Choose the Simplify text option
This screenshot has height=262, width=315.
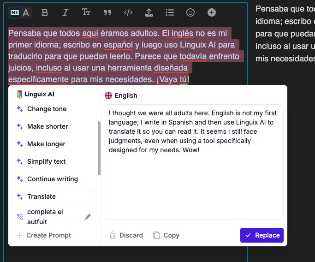click(53, 161)
